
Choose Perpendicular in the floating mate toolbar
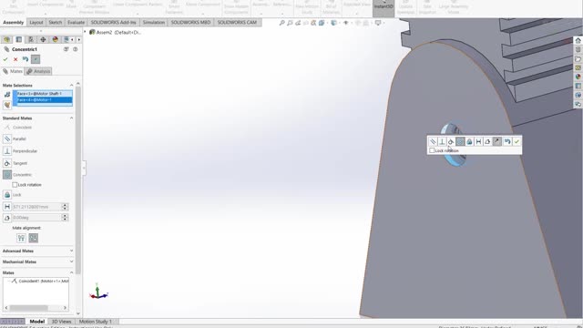click(x=442, y=141)
